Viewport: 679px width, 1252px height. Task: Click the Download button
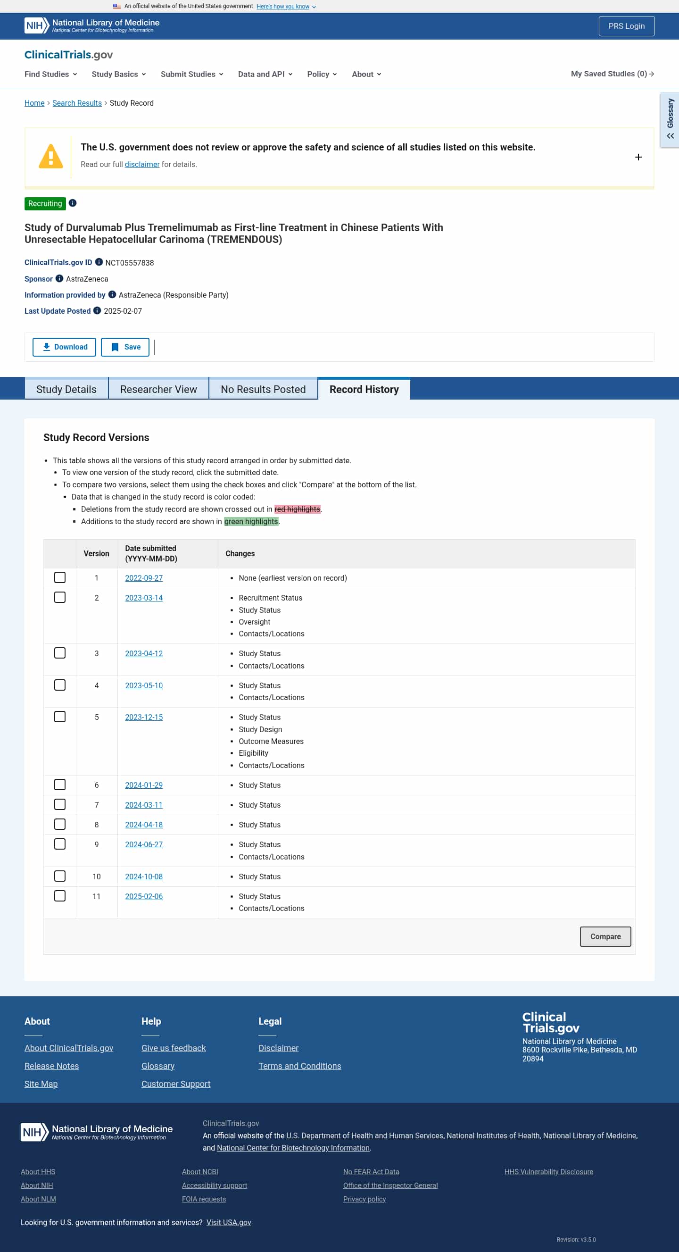[x=64, y=347]
